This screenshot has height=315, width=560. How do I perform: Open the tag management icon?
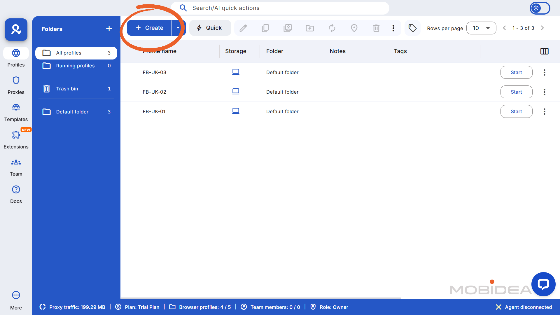click(412, 28)
